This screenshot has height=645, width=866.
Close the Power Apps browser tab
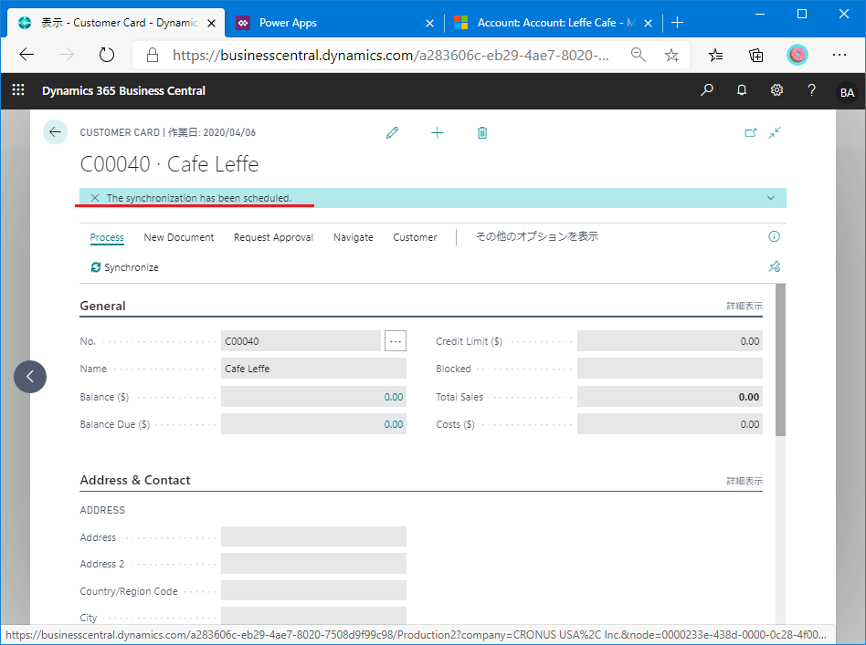[x=429, y=23]
